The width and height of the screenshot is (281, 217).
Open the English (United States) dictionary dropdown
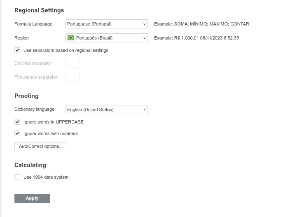click(107, 110)
